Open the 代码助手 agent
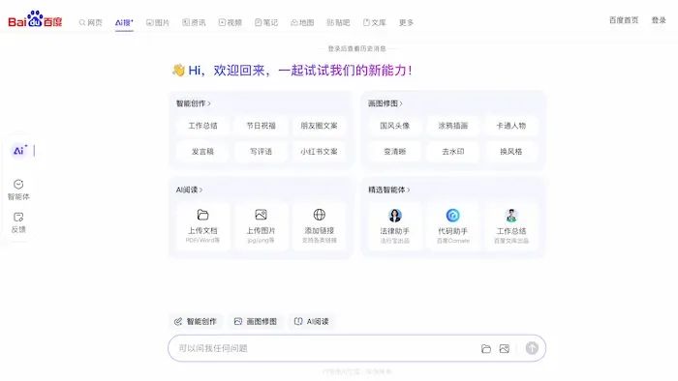This screenshot has width=678, height=381. [x=452, y=226]
